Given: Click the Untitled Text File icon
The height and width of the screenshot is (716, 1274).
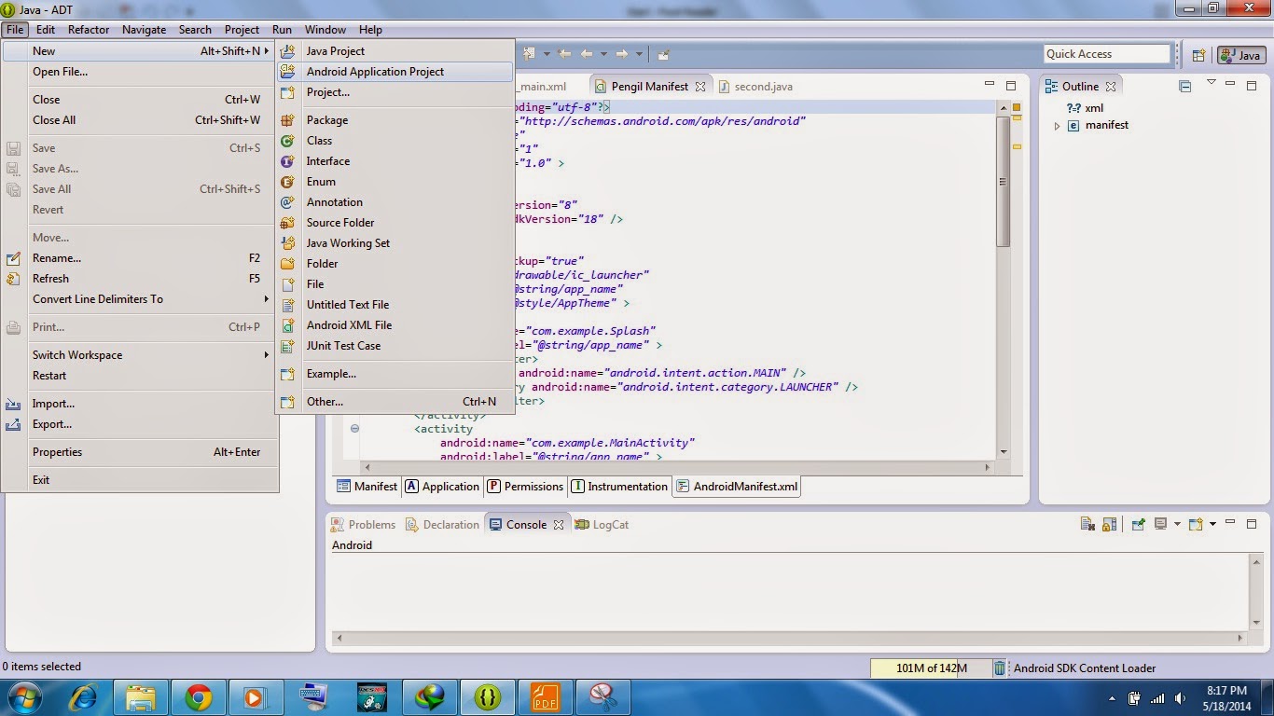Looking at the screenshot, I should 288,305.
